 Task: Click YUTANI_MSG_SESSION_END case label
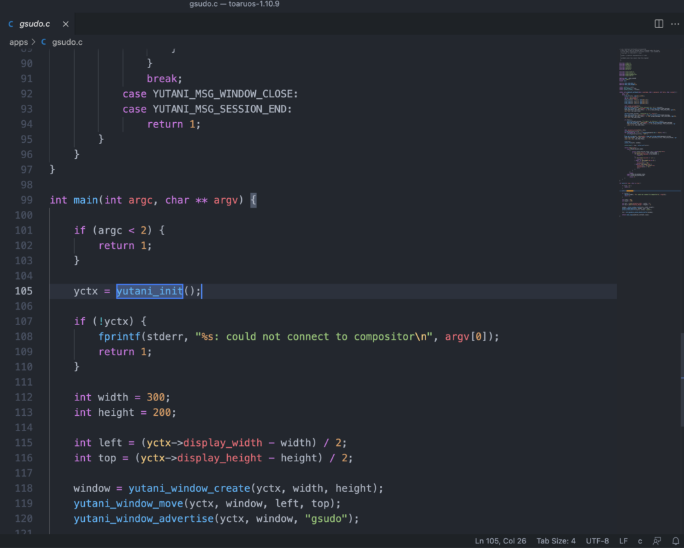219,109
